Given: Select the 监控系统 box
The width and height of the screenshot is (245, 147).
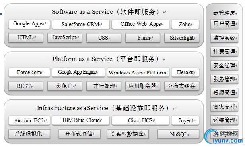Looking at the screenshot, I should [224, 38].
